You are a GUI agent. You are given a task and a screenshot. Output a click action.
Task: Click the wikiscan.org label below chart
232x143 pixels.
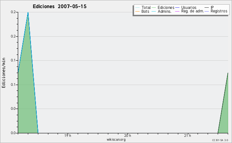pyautogui.click(x=116, y=140)
